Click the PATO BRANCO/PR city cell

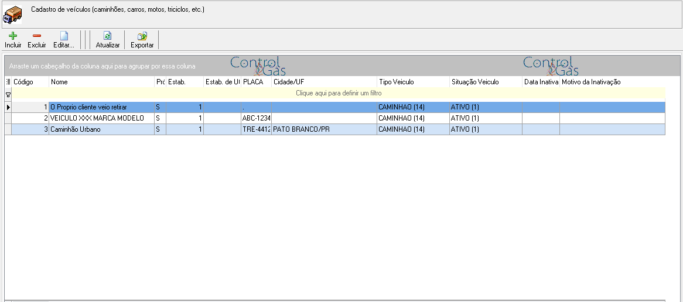[x=324, y=129]
